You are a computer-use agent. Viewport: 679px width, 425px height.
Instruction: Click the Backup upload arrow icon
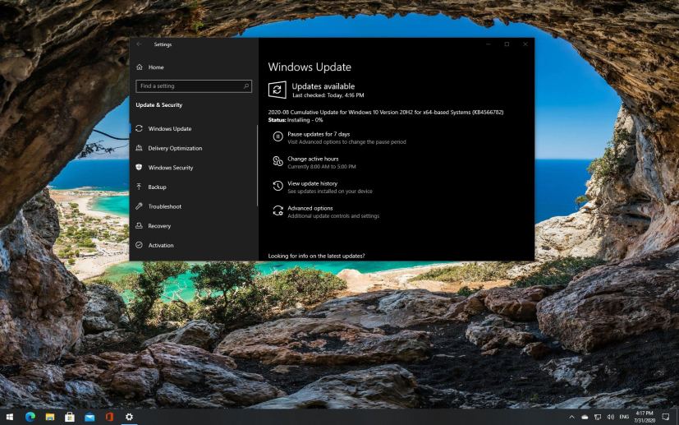click(139, 187)
